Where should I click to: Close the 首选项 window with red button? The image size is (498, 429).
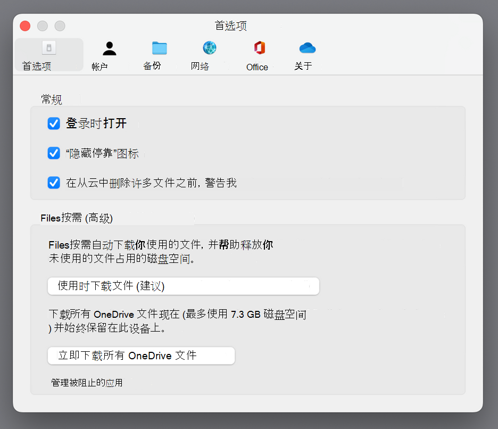tap(25, 26)
